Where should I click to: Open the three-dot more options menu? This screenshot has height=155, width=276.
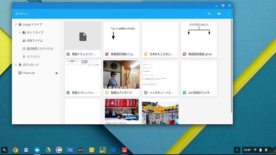(228, 14)
